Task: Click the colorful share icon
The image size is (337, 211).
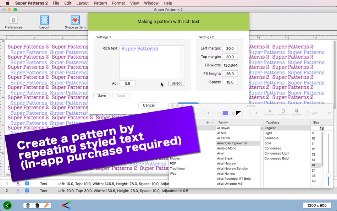Action: point(66,205)
